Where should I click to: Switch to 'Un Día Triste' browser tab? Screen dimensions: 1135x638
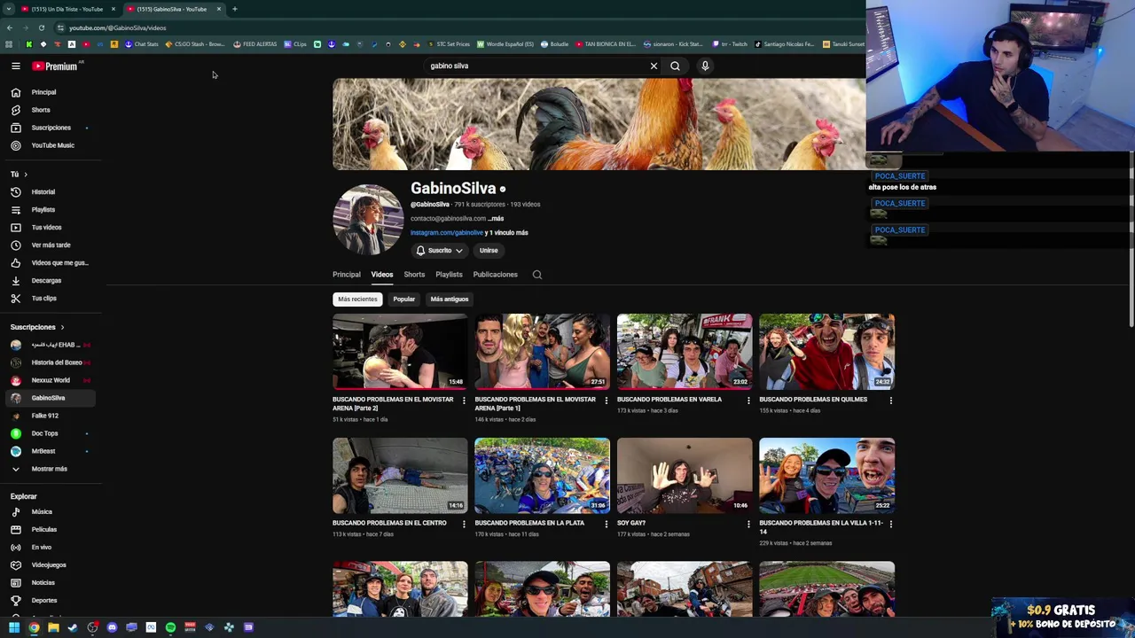pyautogui.click(x=67, y=9)
